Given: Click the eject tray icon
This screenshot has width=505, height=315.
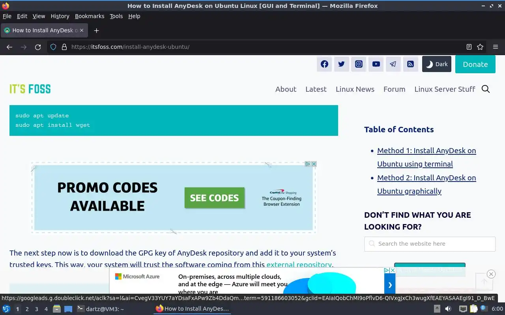Looking at the screenshot, I should click(x=437, y=309).
